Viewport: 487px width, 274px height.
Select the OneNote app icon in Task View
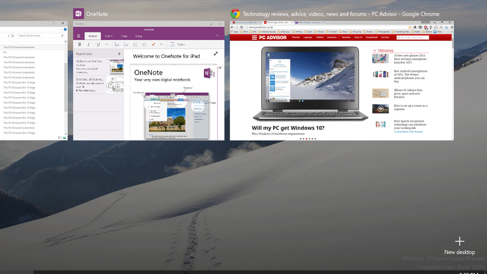(78, 14)
